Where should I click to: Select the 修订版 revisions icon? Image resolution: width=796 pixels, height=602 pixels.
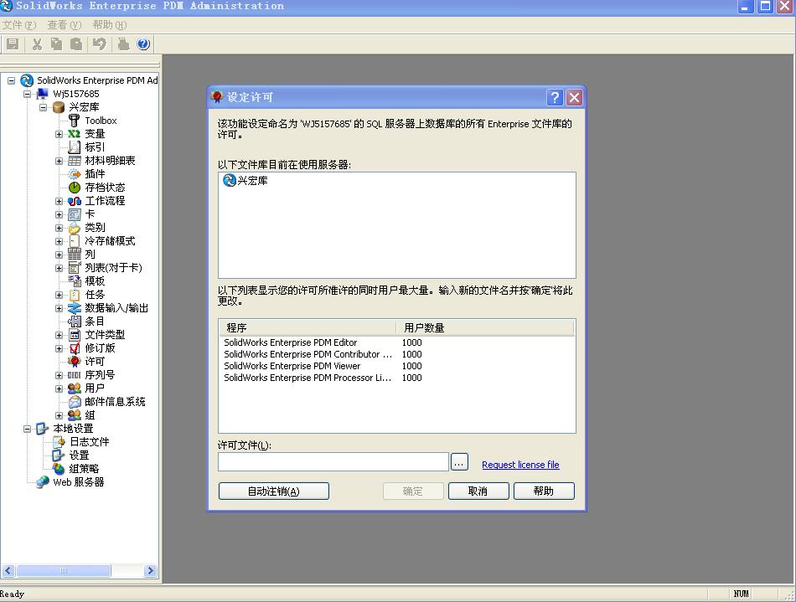click(x=74, y=348)
